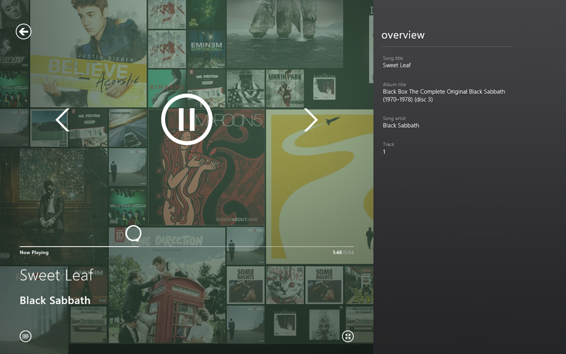Screen dimensions: 566x354
Task: Click the Linkin Park album cover
Action: 285,88
